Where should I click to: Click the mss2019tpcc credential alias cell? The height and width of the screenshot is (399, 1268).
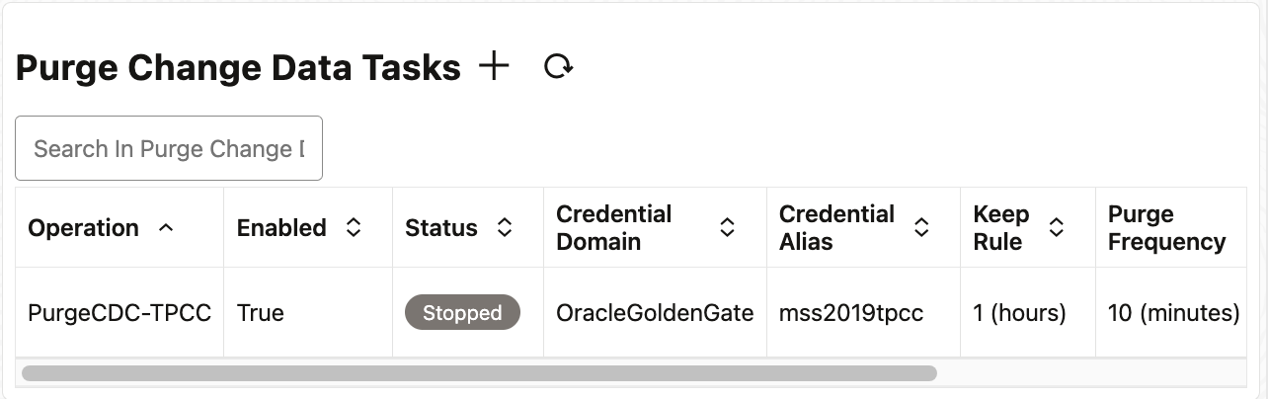[851, 313]
